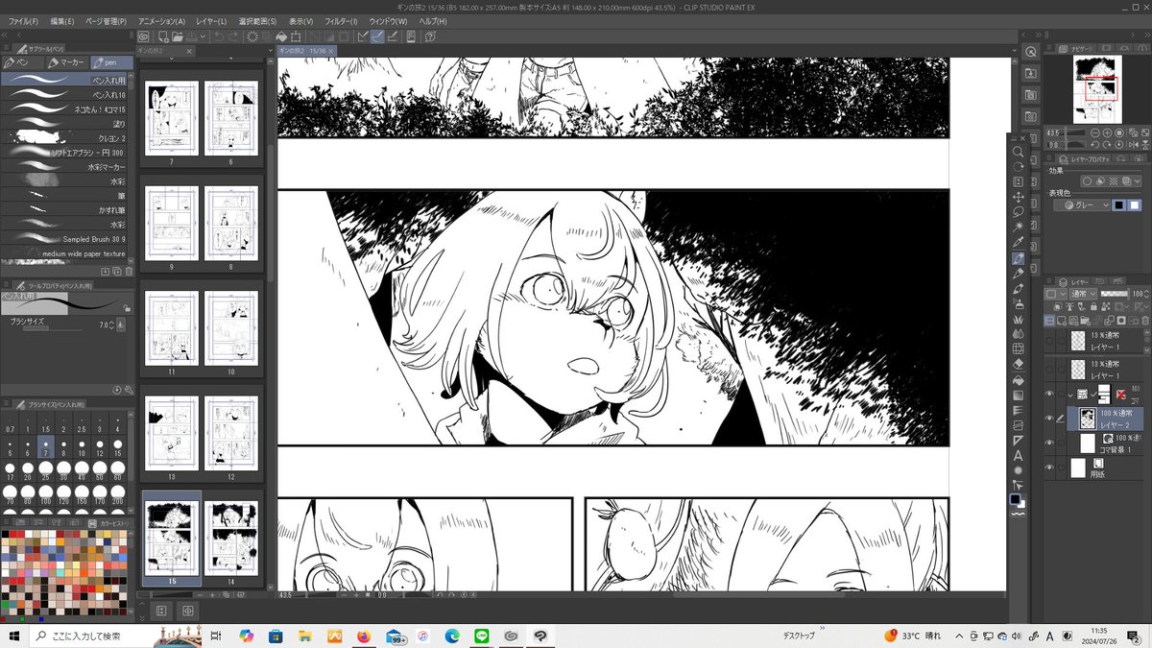Viewport: 1152px width, 648px height.
Task: Select the Auto select magic wand tool
Action: click(1018, 227)
